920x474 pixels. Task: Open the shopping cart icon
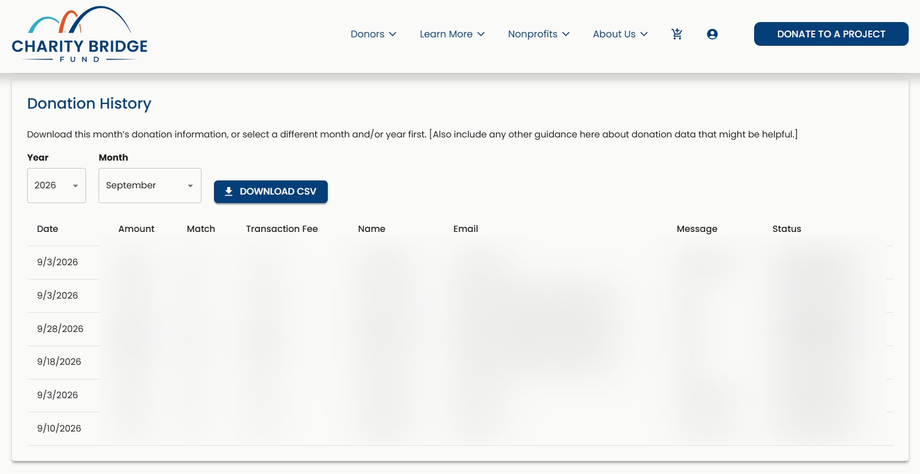coord(677,34)
